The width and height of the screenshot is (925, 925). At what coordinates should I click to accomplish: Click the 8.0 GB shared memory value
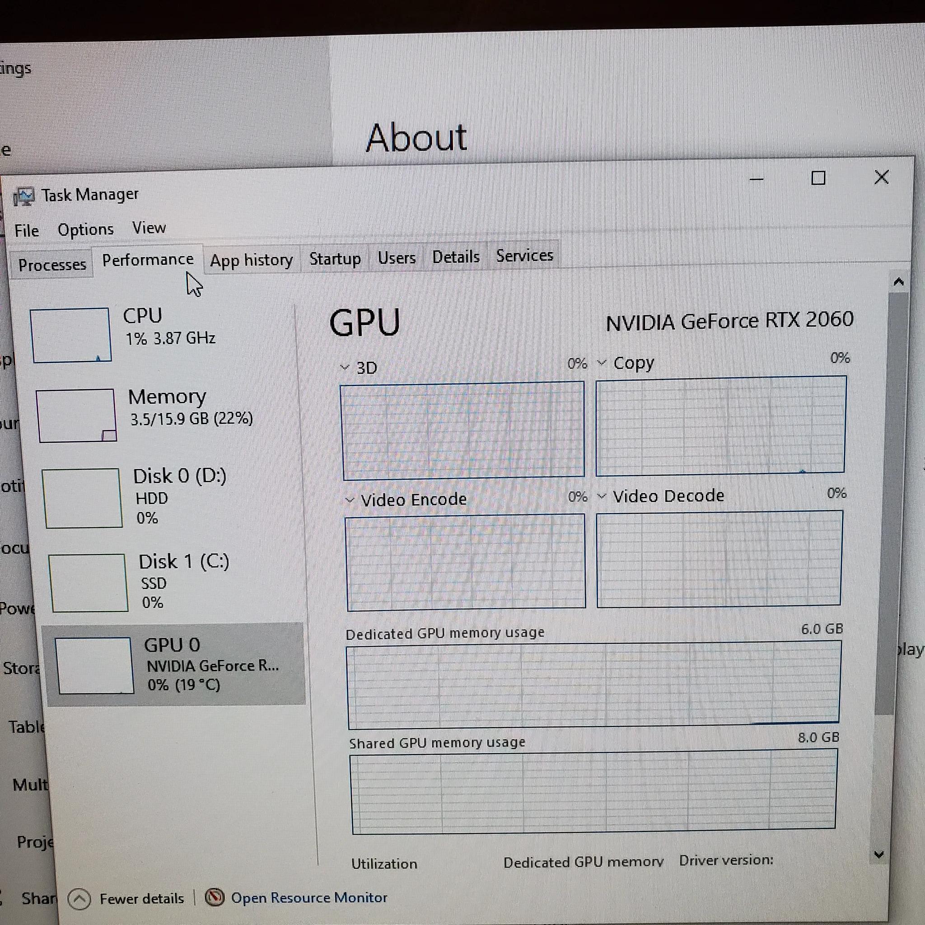point(819,737)
